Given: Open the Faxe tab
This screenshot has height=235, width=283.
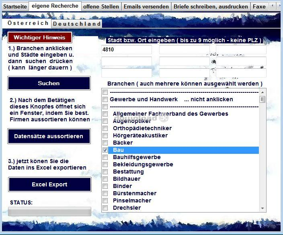Looking at the screenshot, I should click(259, 6).
